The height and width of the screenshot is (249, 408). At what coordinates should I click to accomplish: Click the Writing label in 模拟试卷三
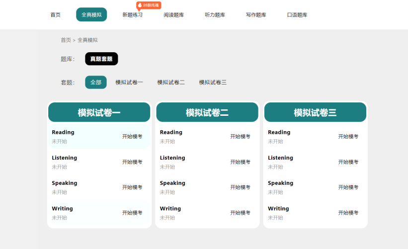[x=278, y=209]
